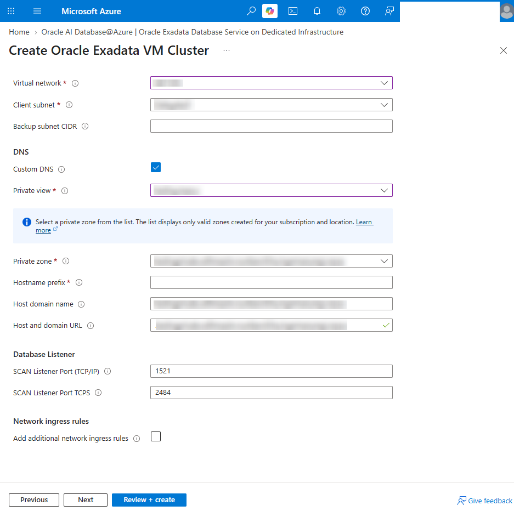Click the Host domain name field
Image resolution: width=514 pixels, height=517 pixels.
click(x=271, y=304)
